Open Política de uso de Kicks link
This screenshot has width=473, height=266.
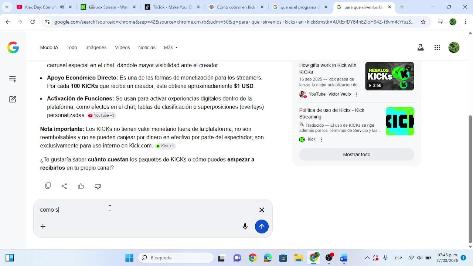click(x=331, y=113)
